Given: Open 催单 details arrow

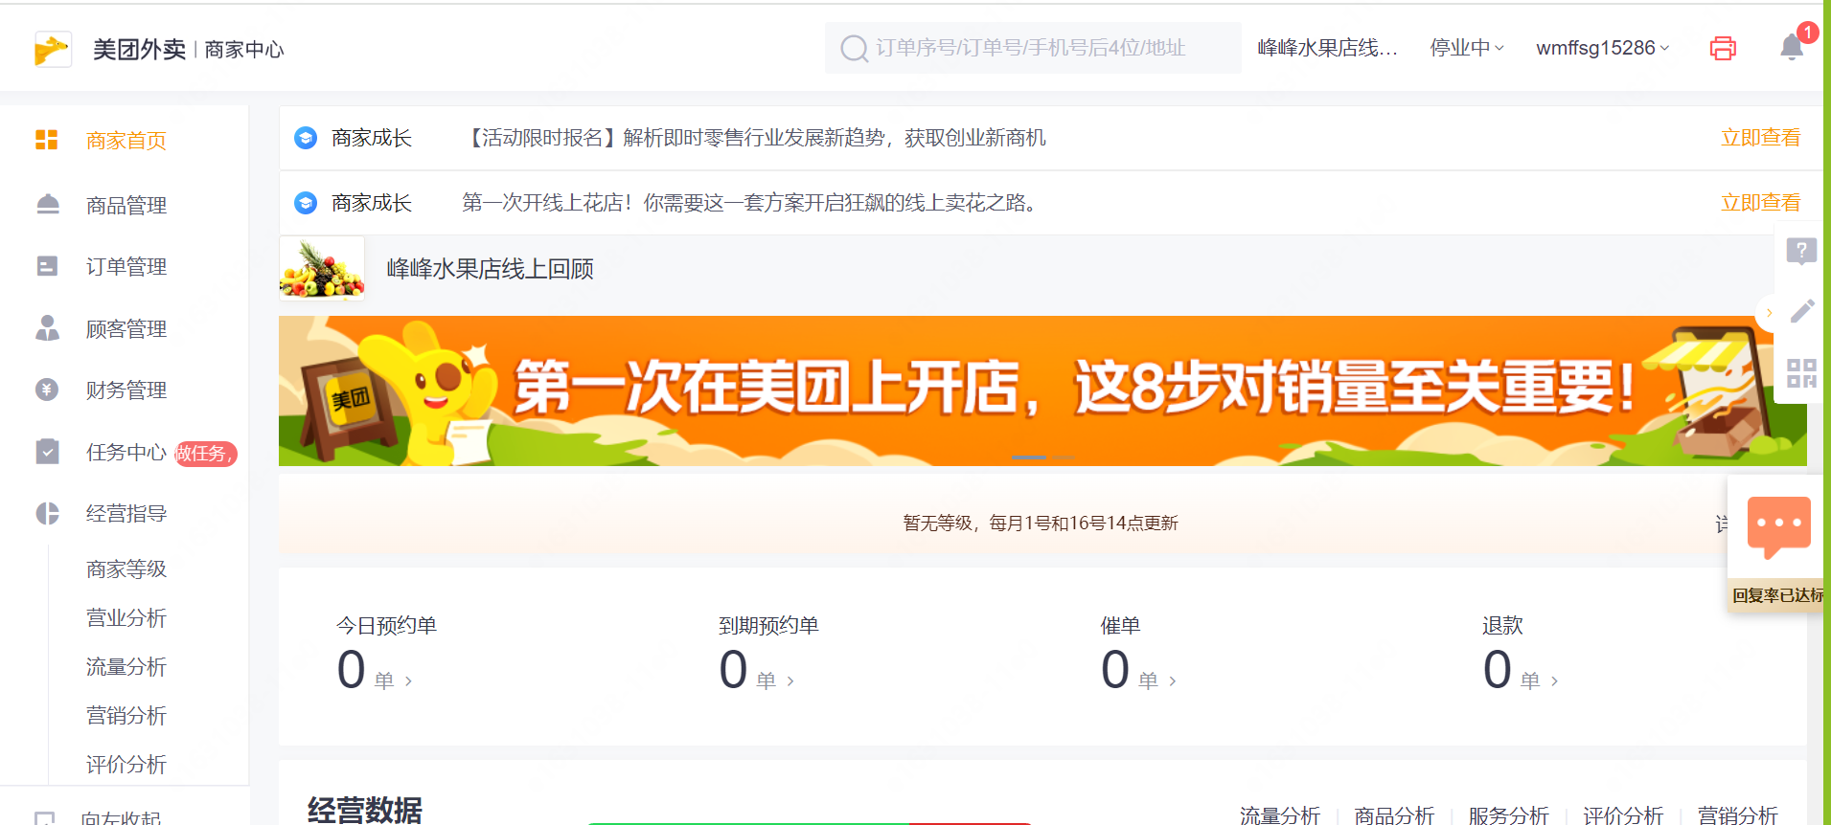Looking at the screenshot, I should pyautogui.click(x=1173, y=681).
